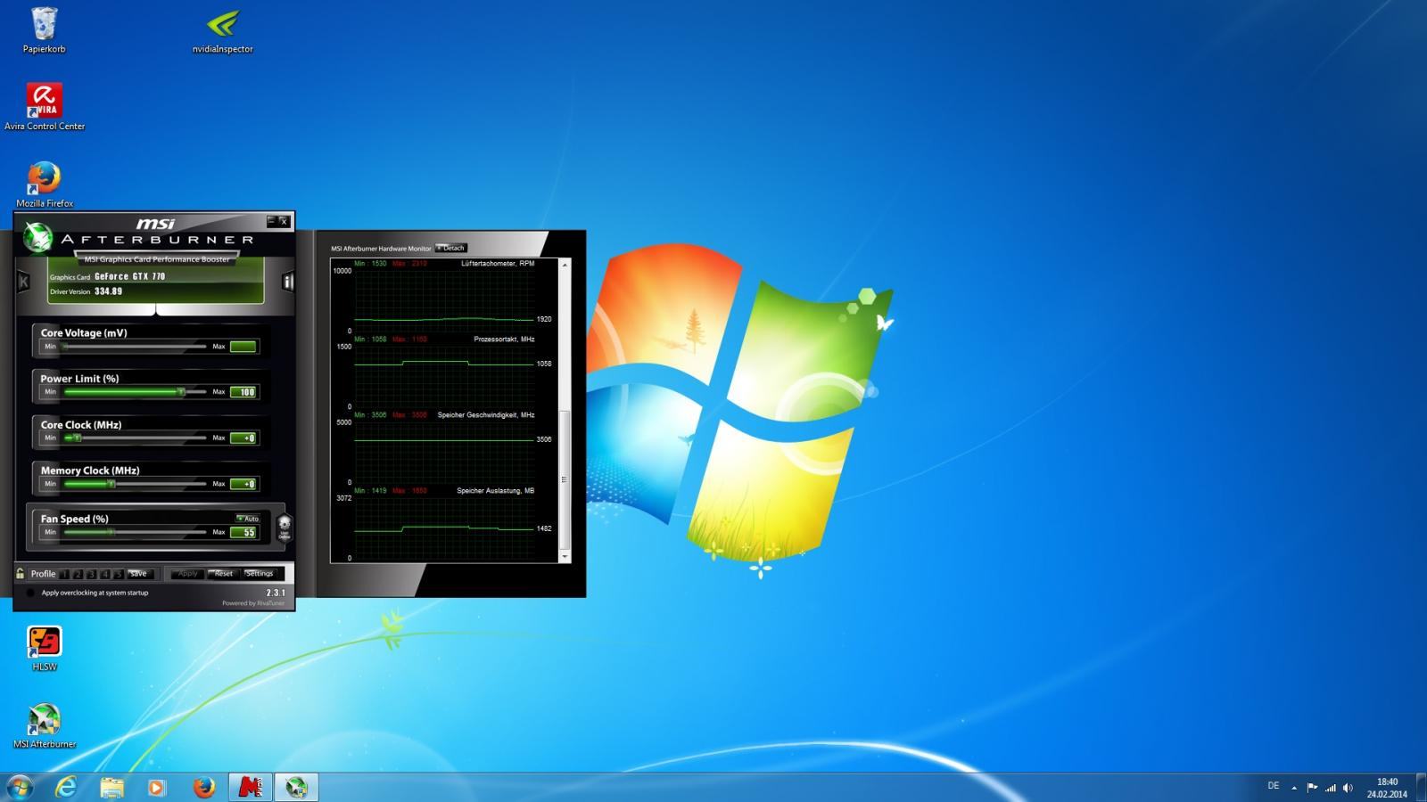Click the Afterburner green jet logo
Viewport: 1427px width, 802px height.
pyautogui.click(x=37, y=238)
